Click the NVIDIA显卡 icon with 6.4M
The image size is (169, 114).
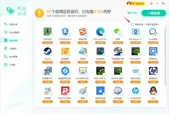click(x=100, y=71)
